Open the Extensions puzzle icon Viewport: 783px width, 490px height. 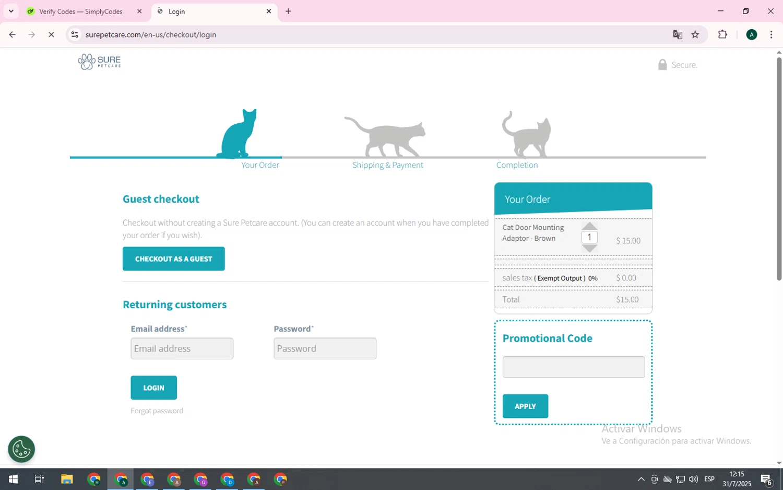click(x=722, y=34)
